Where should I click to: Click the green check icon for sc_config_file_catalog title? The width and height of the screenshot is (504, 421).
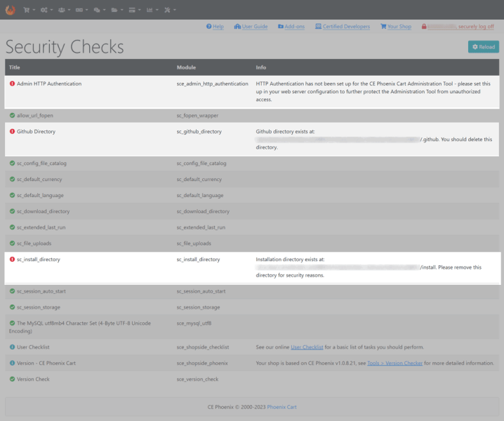(12, 163)
